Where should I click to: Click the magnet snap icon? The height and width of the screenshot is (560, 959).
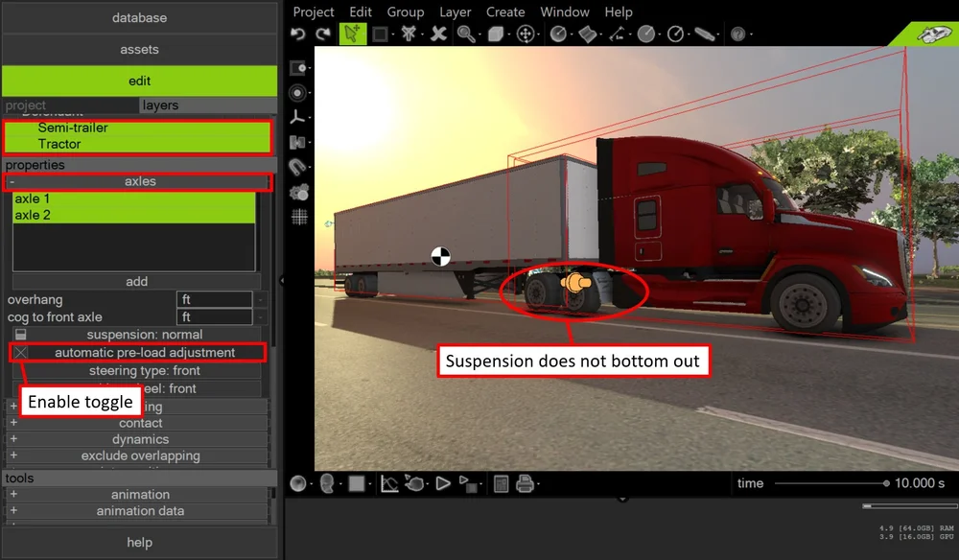point(298,166)
